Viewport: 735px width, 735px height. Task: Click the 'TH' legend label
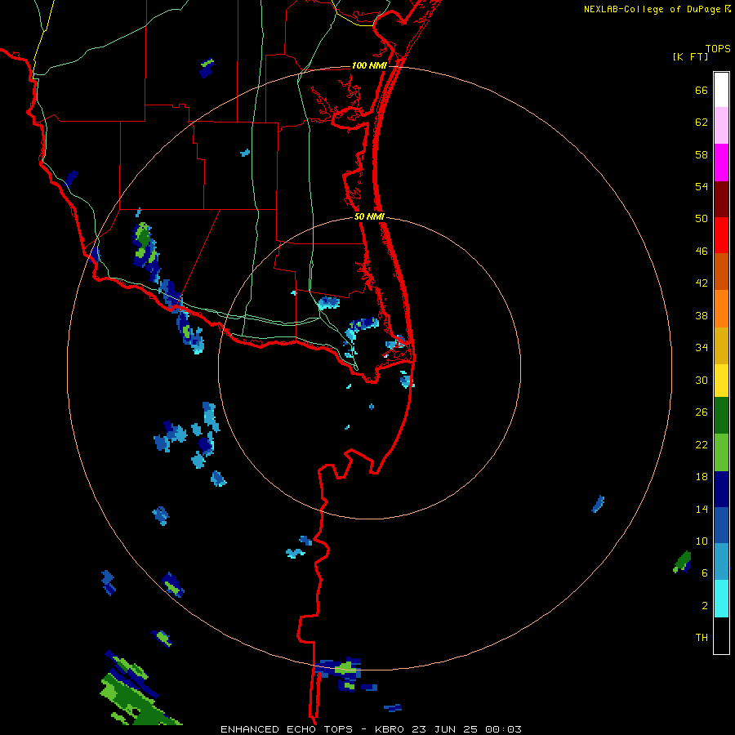point(702,638)
